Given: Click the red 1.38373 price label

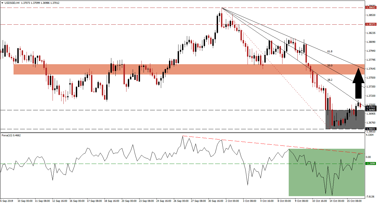Looking at the screenshot, I should pyautogui.click(x=370, y=24).
